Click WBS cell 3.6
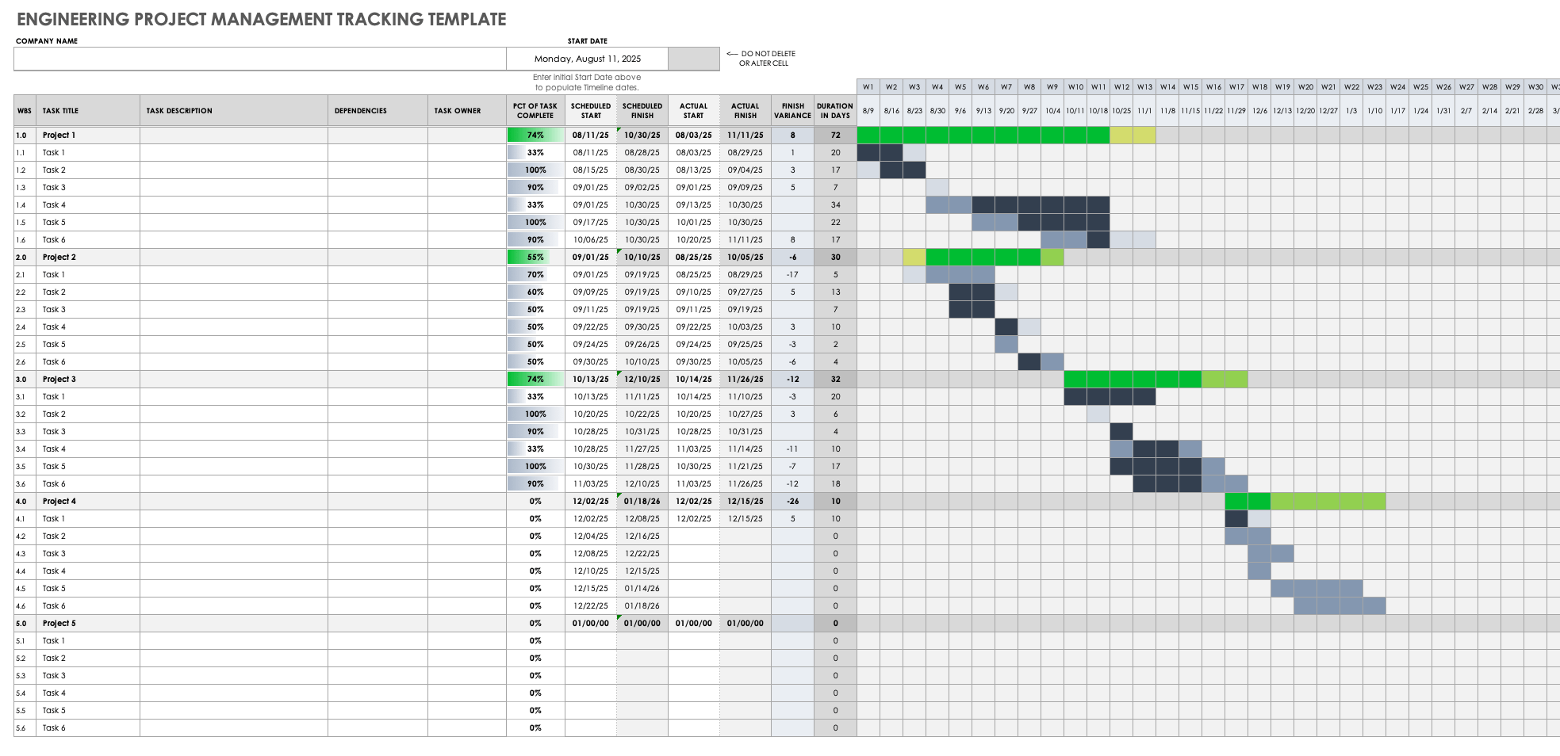 pyautogui.click(x=25, y=483)
